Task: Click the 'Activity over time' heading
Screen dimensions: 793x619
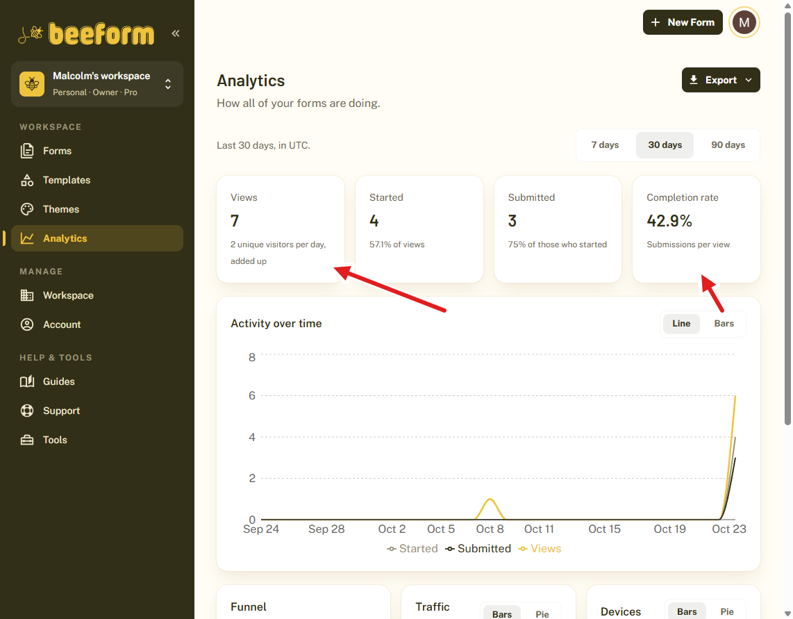Action: pos(276,324)
